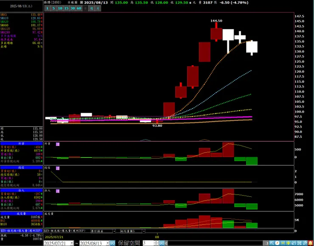This screenshot has height=246, width=314.
Task: Zoom in with the yellow plus icon
Action: pyautogui.click(x=289, y=243)
